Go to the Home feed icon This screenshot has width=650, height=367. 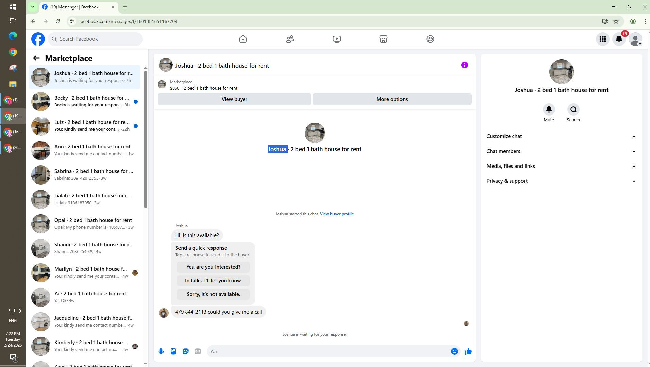coord(243,39)
